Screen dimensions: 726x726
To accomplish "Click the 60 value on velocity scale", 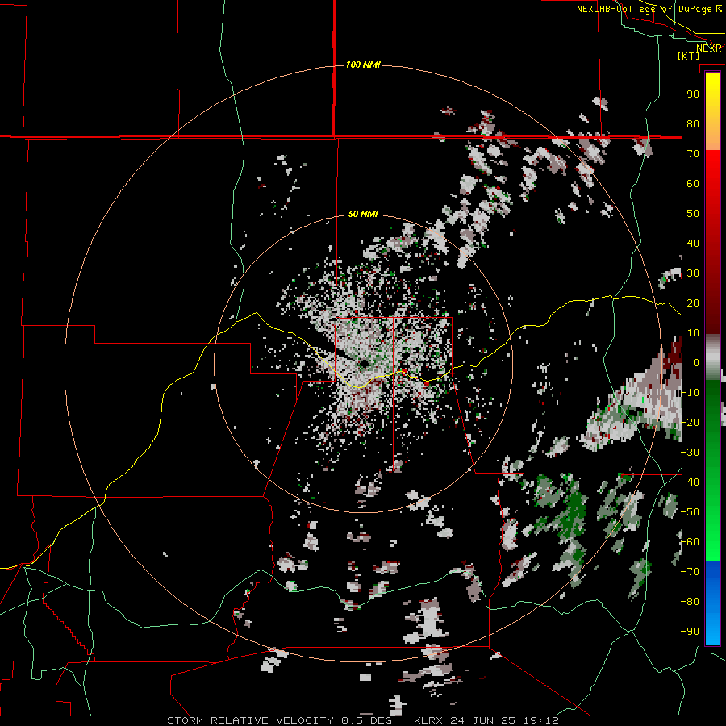I will coord(693,183).
